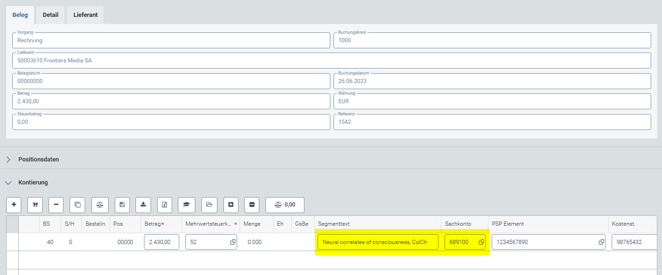Click the balance button showing 0,00

pyautogui.click(x=285, y=205)
